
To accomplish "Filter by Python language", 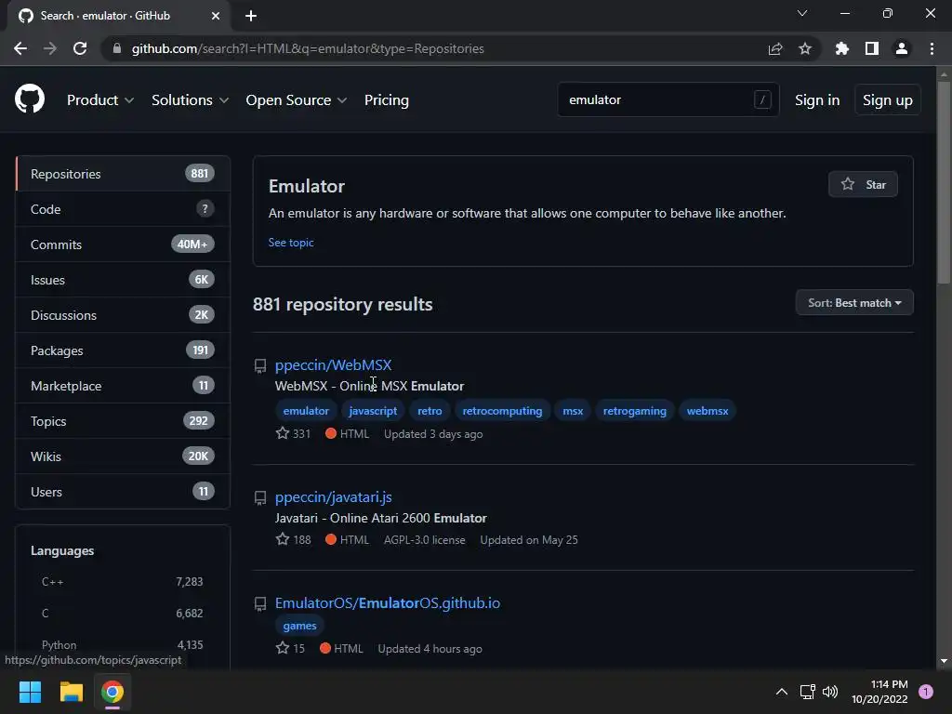I will (122, 645).
